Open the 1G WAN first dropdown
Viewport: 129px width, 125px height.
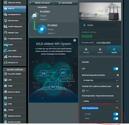(100, 80)
